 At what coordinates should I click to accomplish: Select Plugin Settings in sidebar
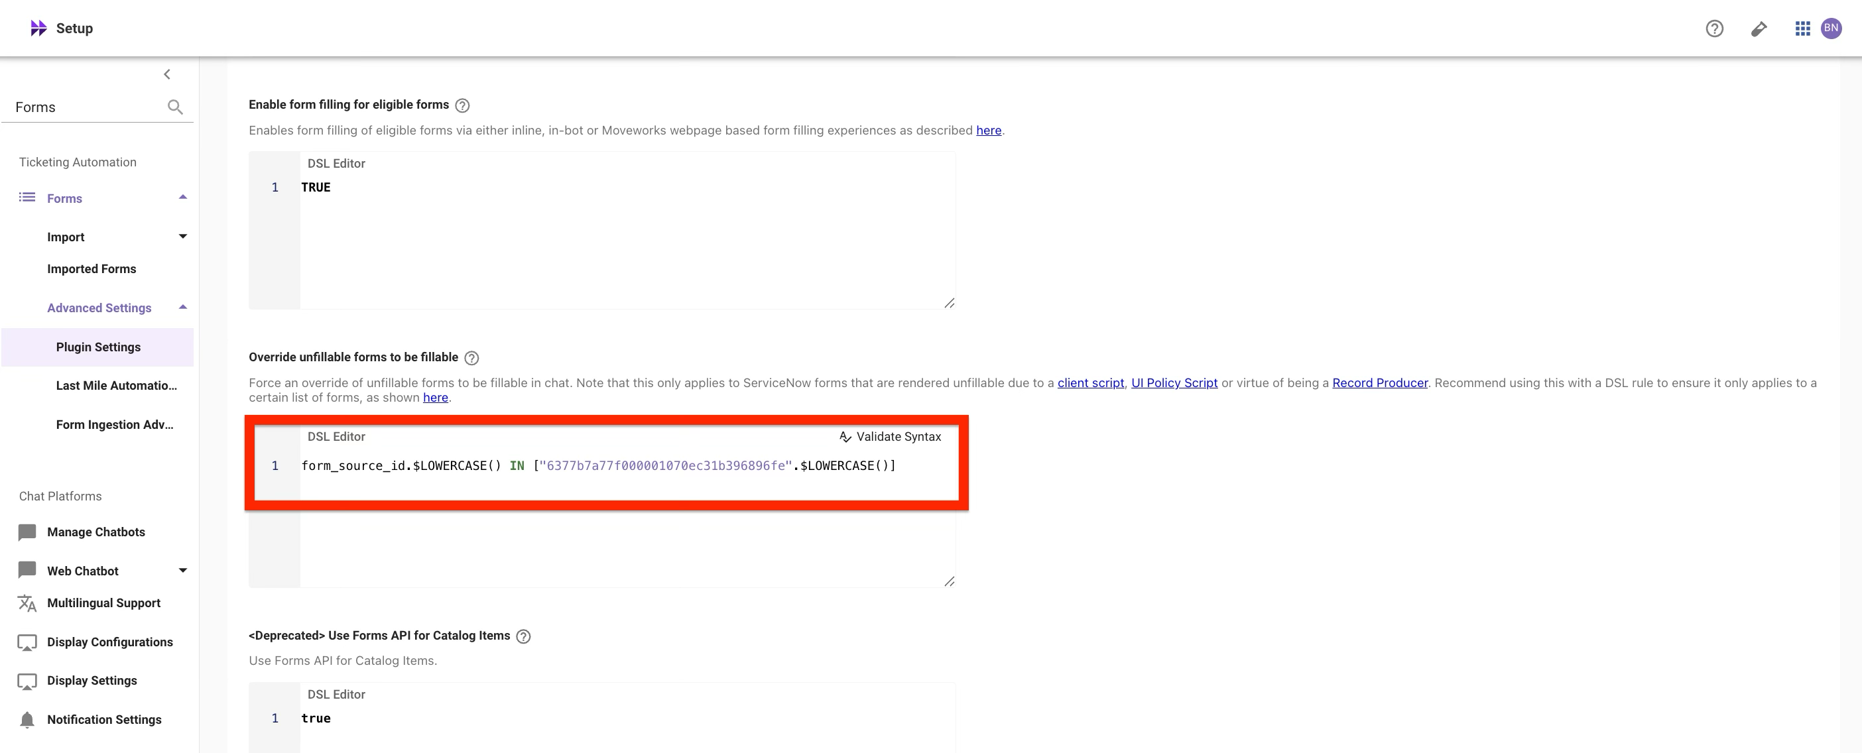(98, 347)
